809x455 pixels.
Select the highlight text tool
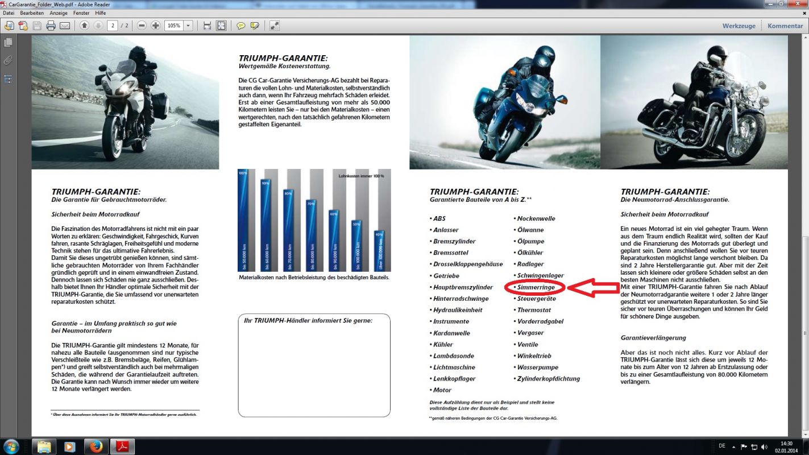point(255,26)
